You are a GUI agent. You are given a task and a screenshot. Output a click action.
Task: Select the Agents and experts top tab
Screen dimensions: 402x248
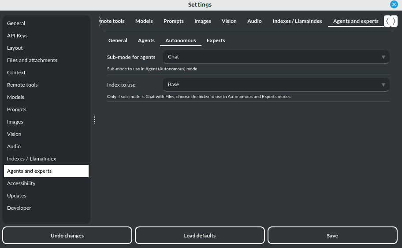[x=356, y=21]
